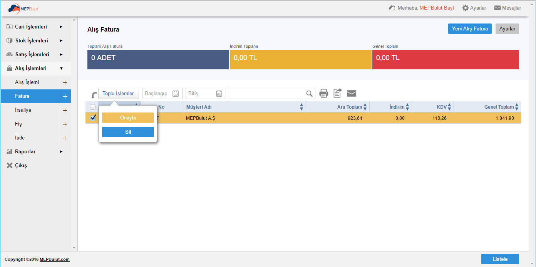Viewport: 536px width, 267px height.
Task: Click the Yeni Alış Fatura button
Action: tap(470, 29)
